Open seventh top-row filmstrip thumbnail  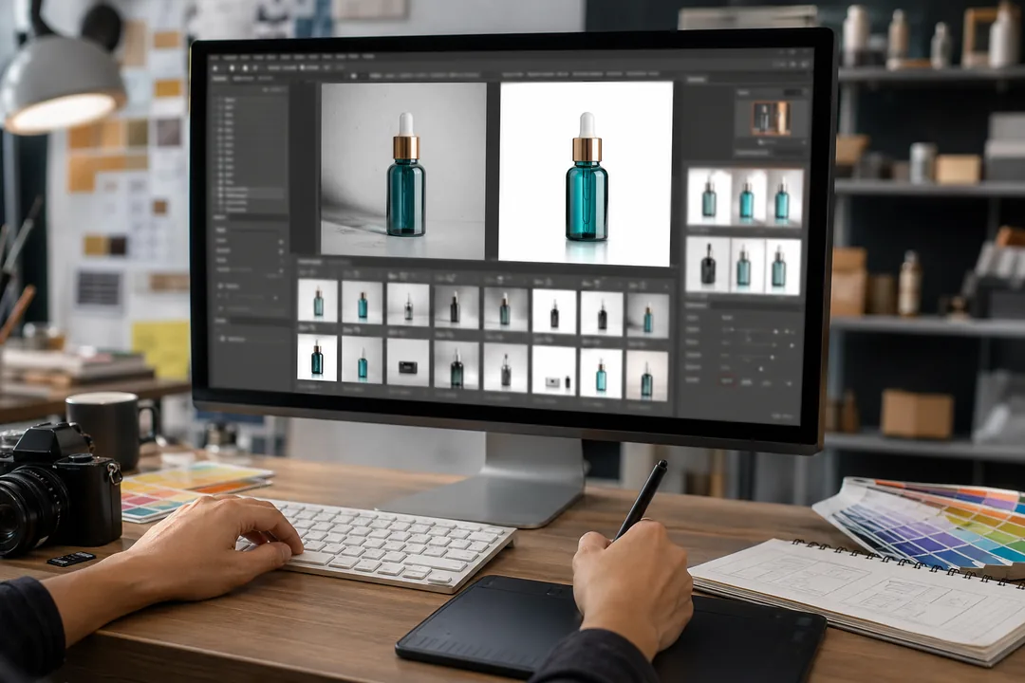(602, 314)
